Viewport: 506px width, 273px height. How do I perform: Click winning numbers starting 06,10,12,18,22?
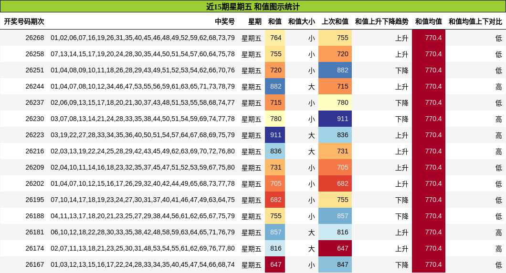(x=143, y=232)
